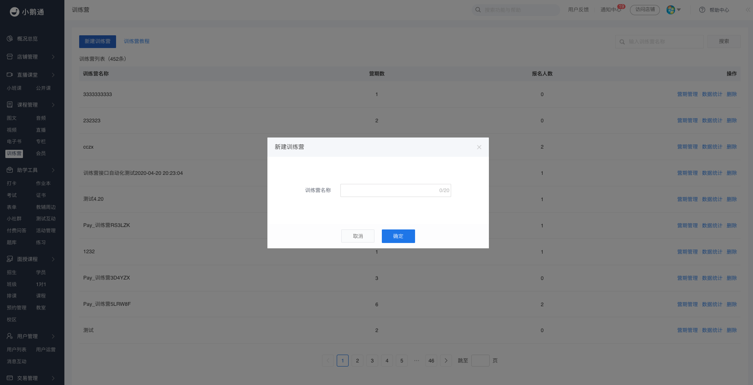Viewport: 753px width, 385px height.
Task: Open 专栏 in the sidebar
Action: coord(41,142)
